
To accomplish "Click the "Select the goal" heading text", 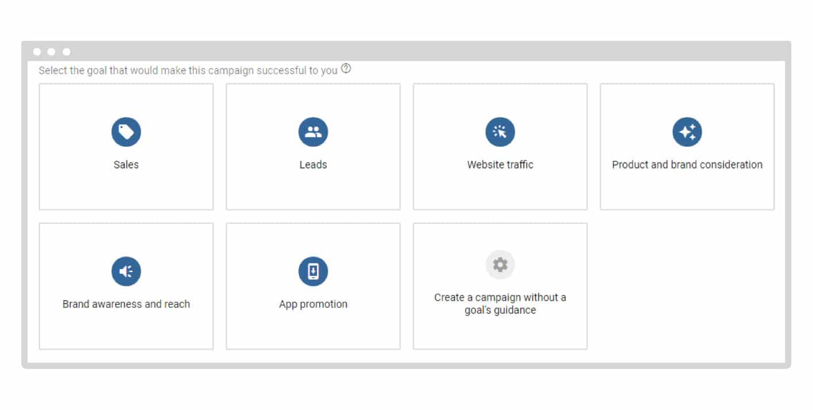I will pyautogui.click(x=188, y=71).
